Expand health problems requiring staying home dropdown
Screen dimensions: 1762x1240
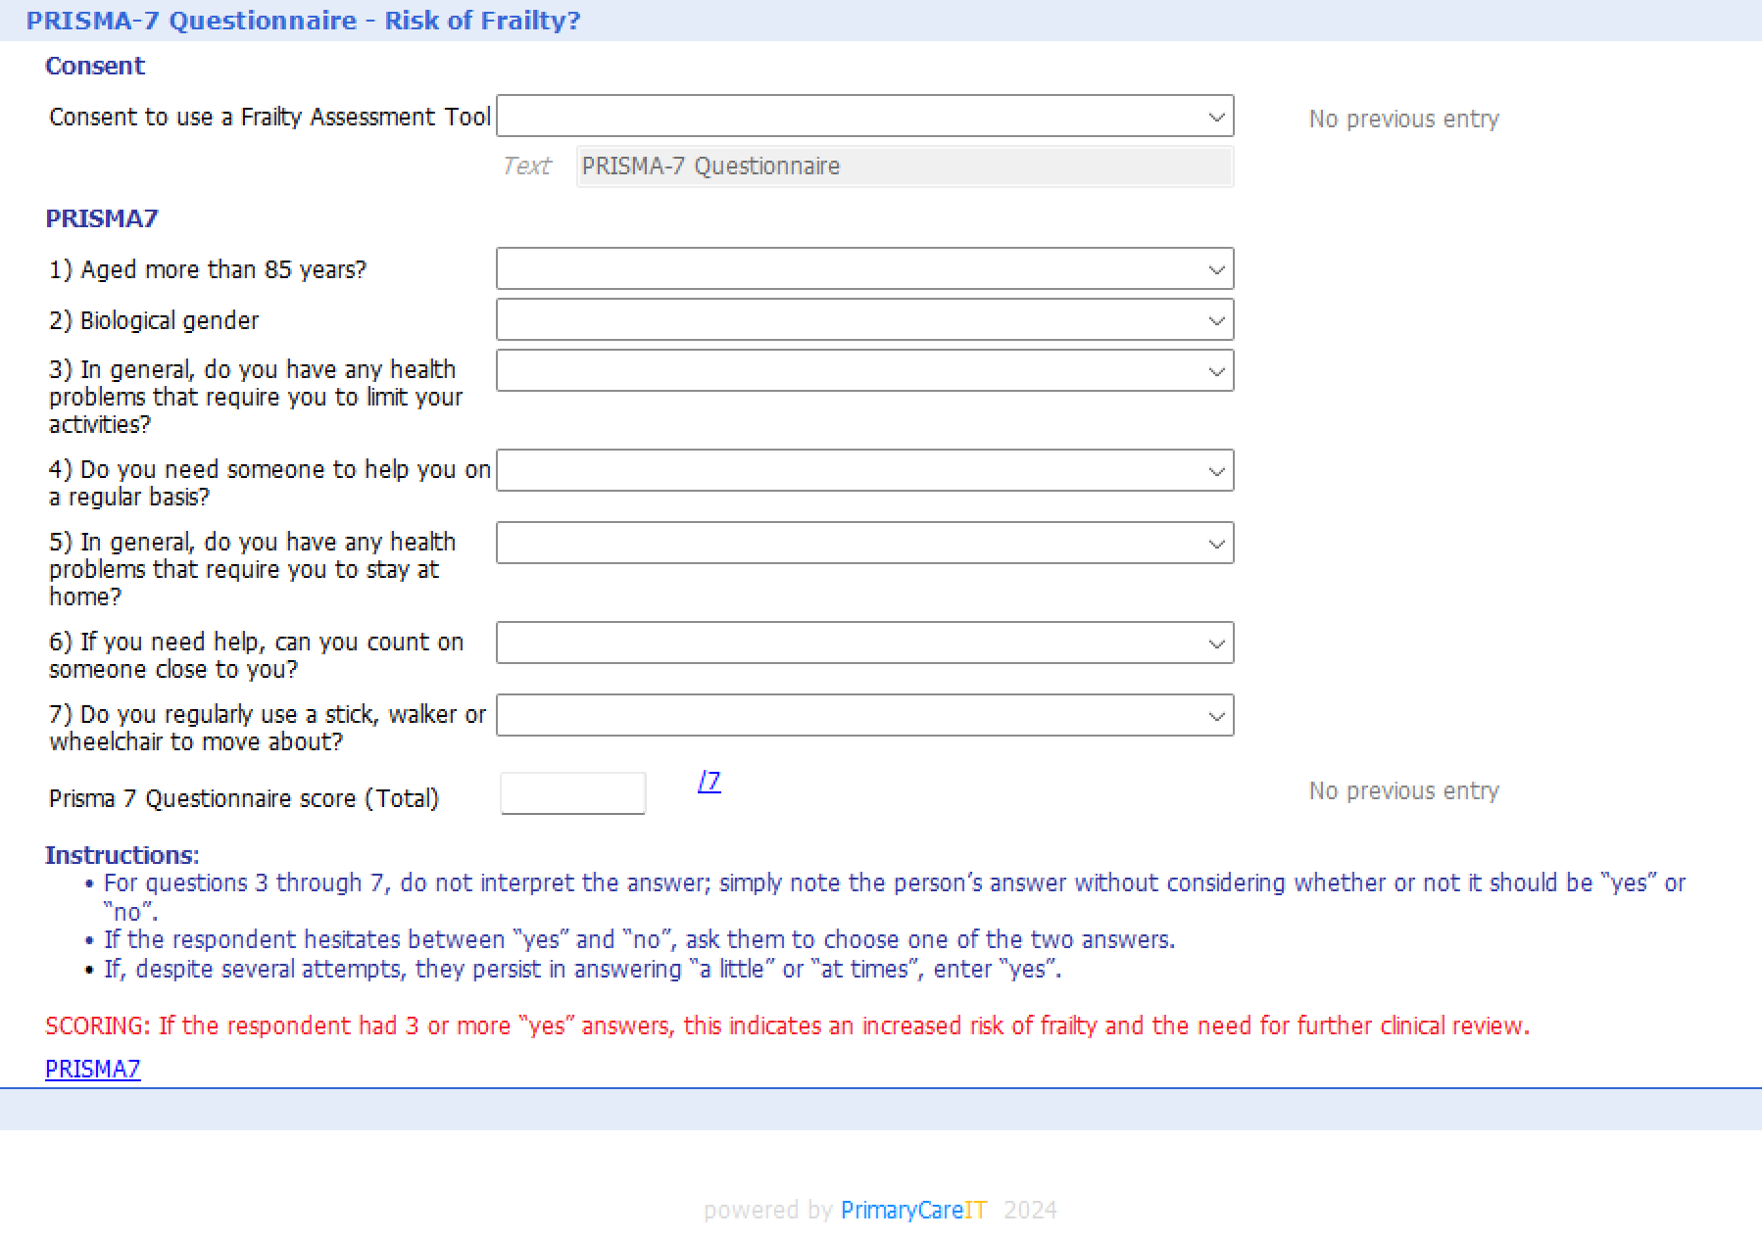pyautogui.click(x=864, y=544)
